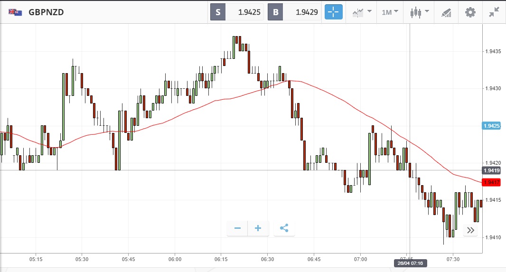The image size is (506, 272).
Task: Collapse the chart from full screen
Action: [x=494, y=12]
